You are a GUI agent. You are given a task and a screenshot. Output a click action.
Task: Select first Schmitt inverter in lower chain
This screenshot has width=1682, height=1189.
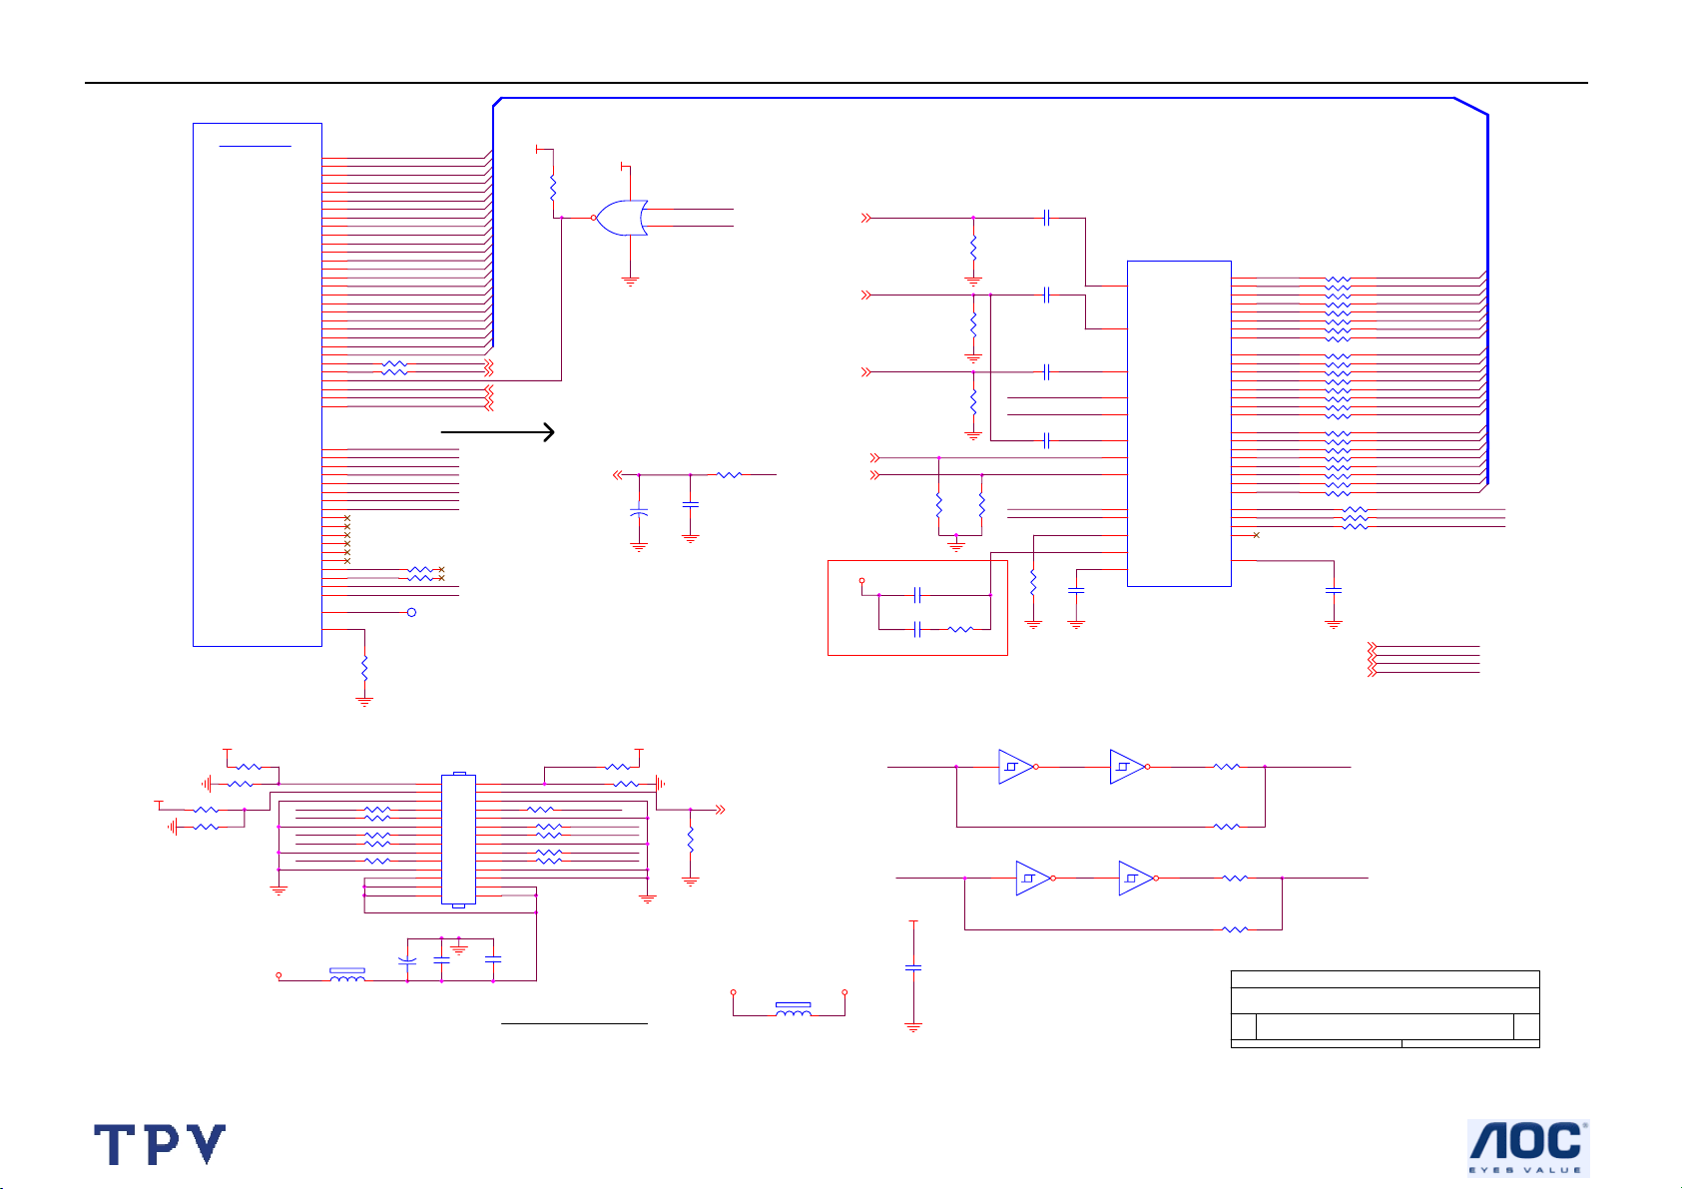(1033, 879)
